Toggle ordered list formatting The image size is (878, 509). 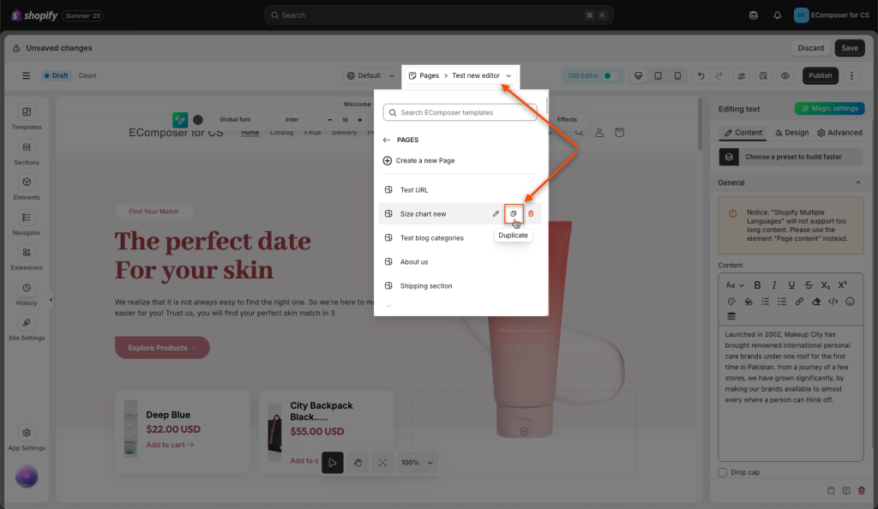(765, 302)
